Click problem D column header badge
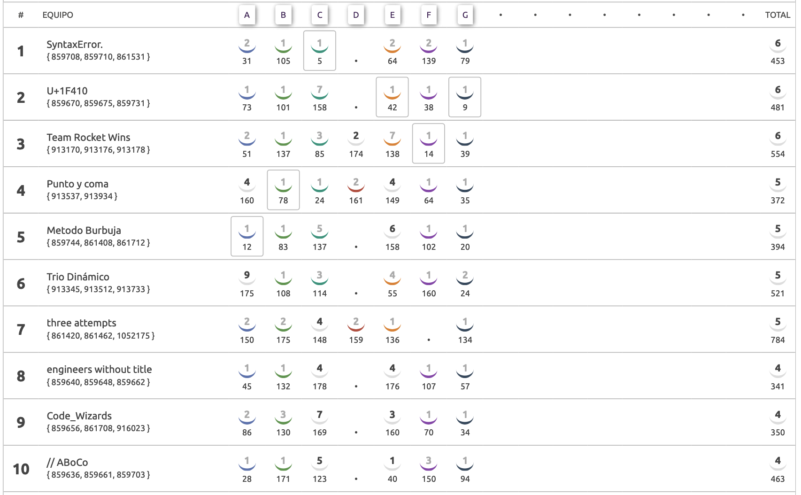 click(356, 15)
